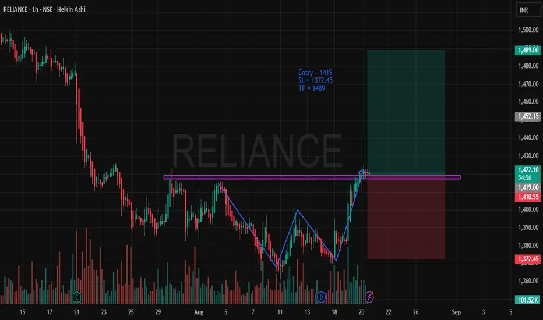
Task: Click the 1,452.15 grey price label
Action: coord(528,116)
